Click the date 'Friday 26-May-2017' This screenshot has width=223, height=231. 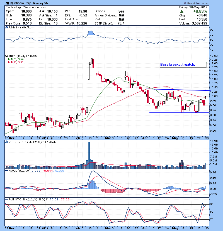(x=193, y=7)
